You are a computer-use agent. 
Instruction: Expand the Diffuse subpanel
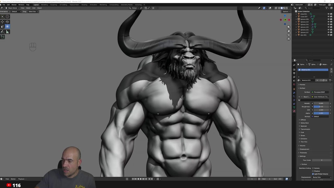tap(303, 120)
